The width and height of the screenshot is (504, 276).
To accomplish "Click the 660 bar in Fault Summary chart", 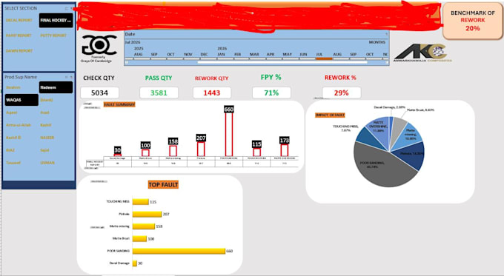I will [x=228, y=135].
